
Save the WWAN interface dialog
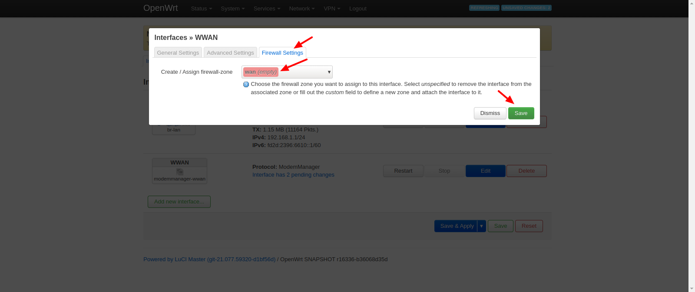[x=521, y=113]
